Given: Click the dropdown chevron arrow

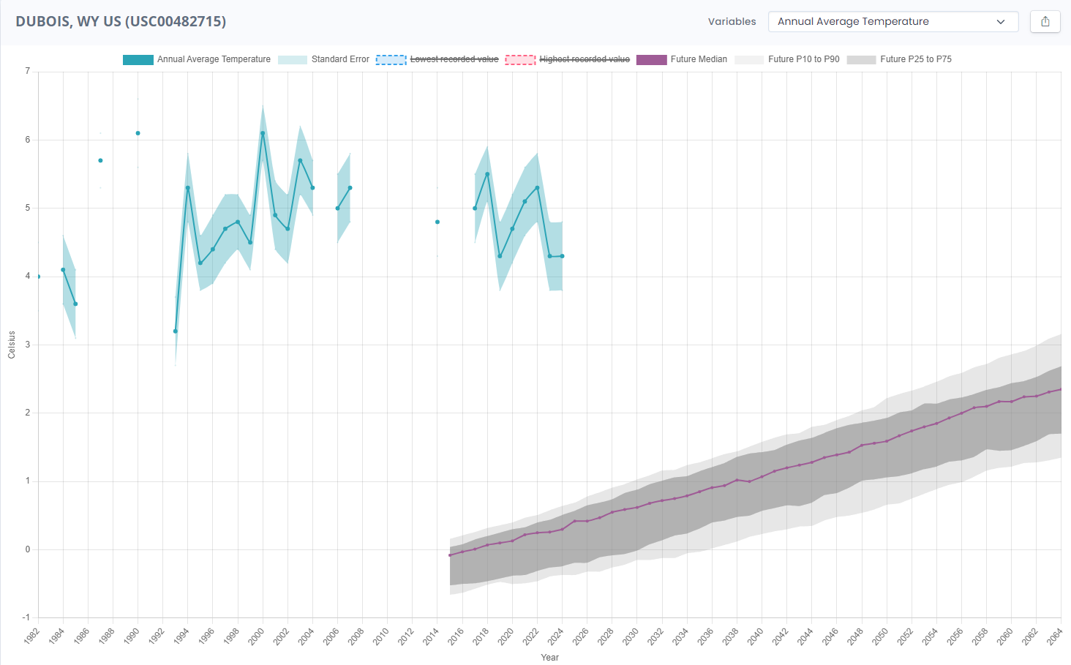Looking at the screenshot, I should point(1001,22).
